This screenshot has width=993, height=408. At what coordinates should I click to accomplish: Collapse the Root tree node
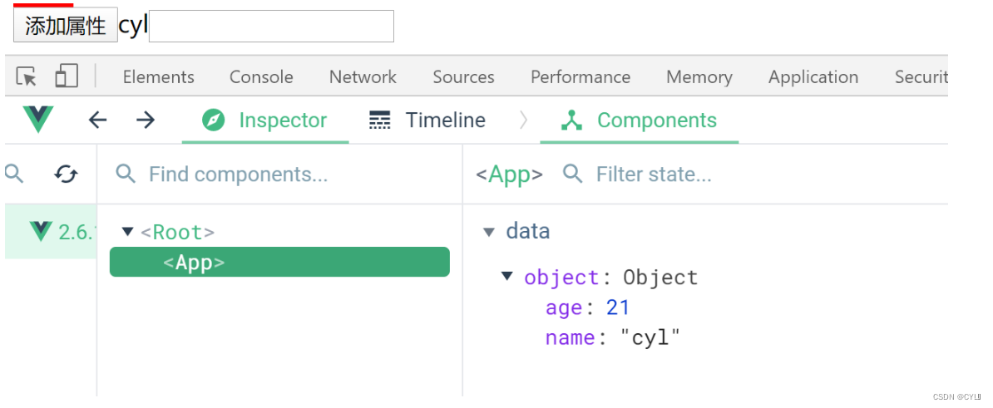coord(127,232)
